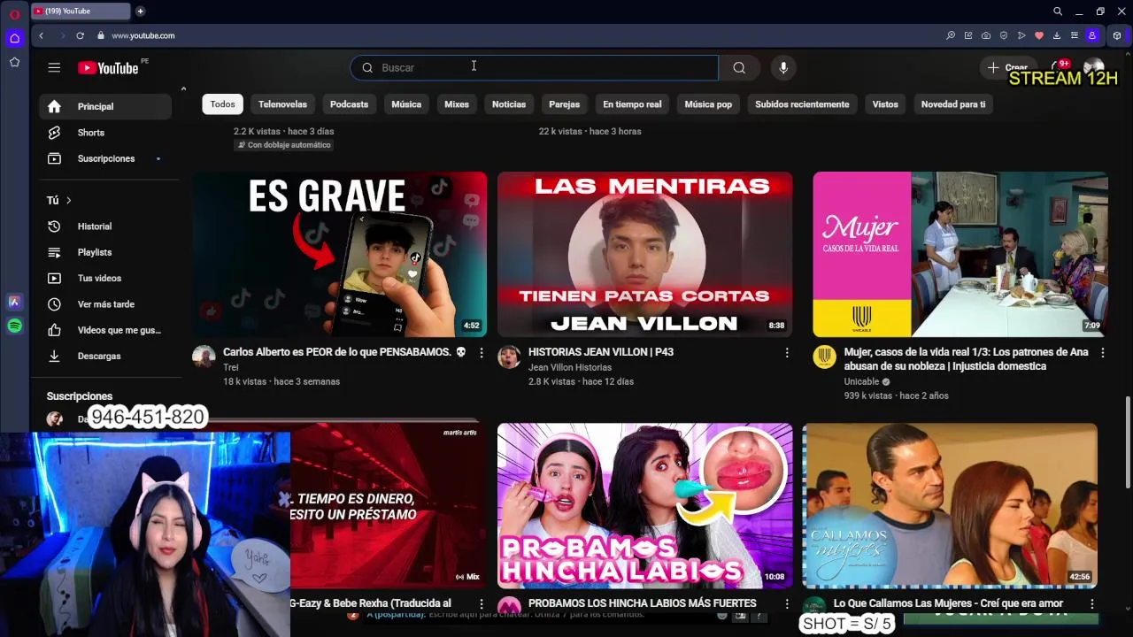Play the Probamos Hincha Labios thumbnail
Image resolution: width=1133 pixels, height=637 pixels.
click(x=644, y=506)
